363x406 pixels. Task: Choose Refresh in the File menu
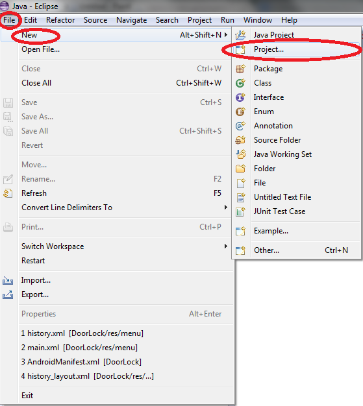tap(34, 193)
